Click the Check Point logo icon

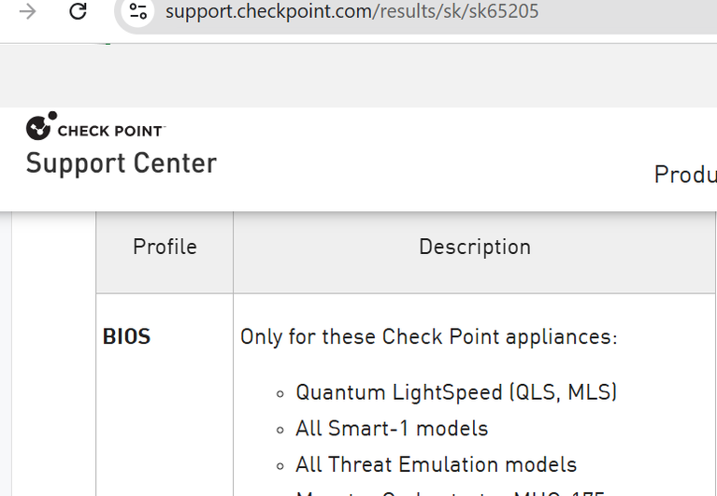coord(42,125)
